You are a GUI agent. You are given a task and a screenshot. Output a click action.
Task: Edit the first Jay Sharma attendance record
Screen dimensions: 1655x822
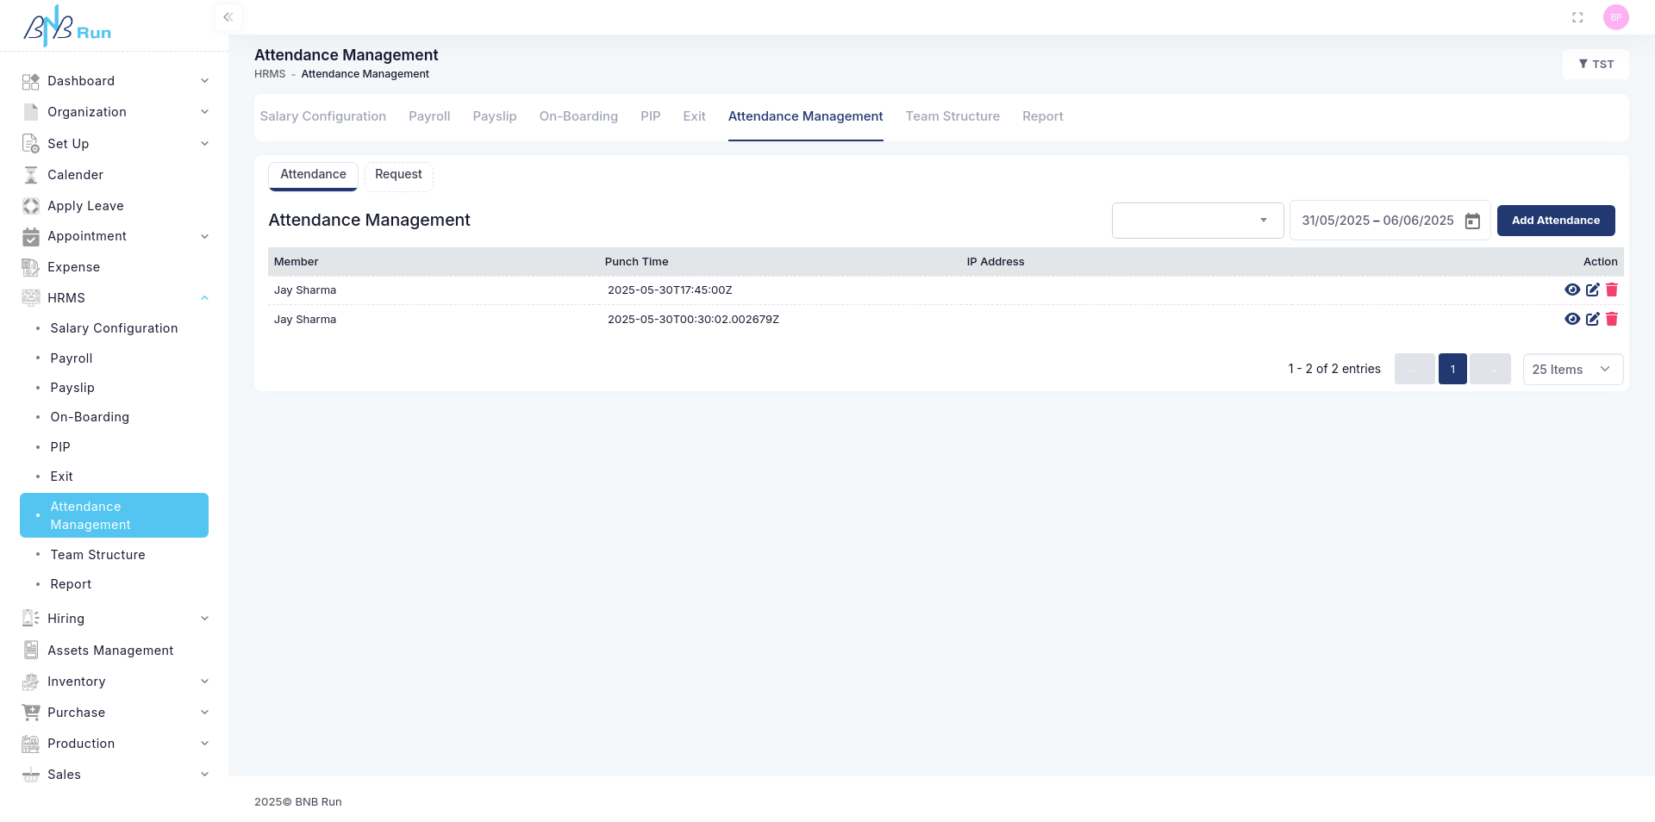click(x=1592, y=290)
